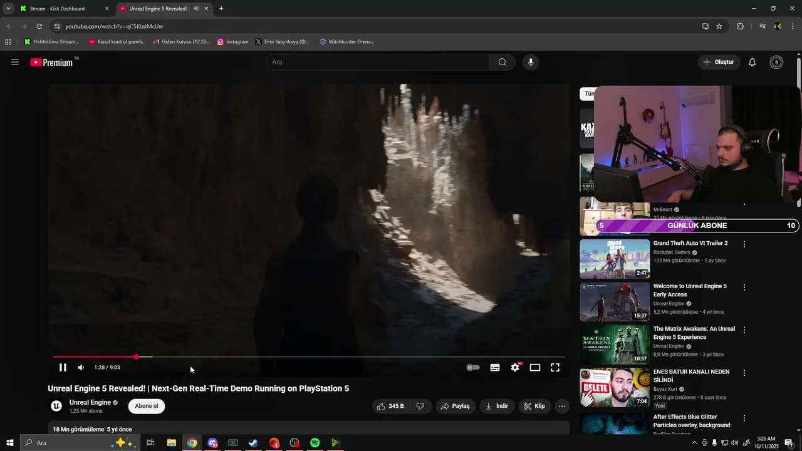Pause the video playback

pos(63,368)
